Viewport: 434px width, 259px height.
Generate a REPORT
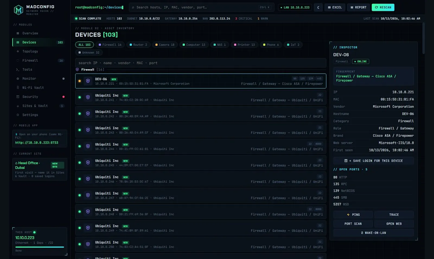click(x=358, y=7)
